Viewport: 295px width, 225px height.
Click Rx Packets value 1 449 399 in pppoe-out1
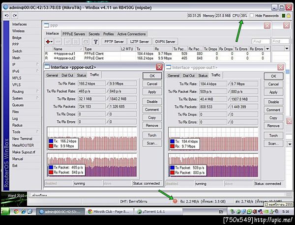tap(244, 107)
